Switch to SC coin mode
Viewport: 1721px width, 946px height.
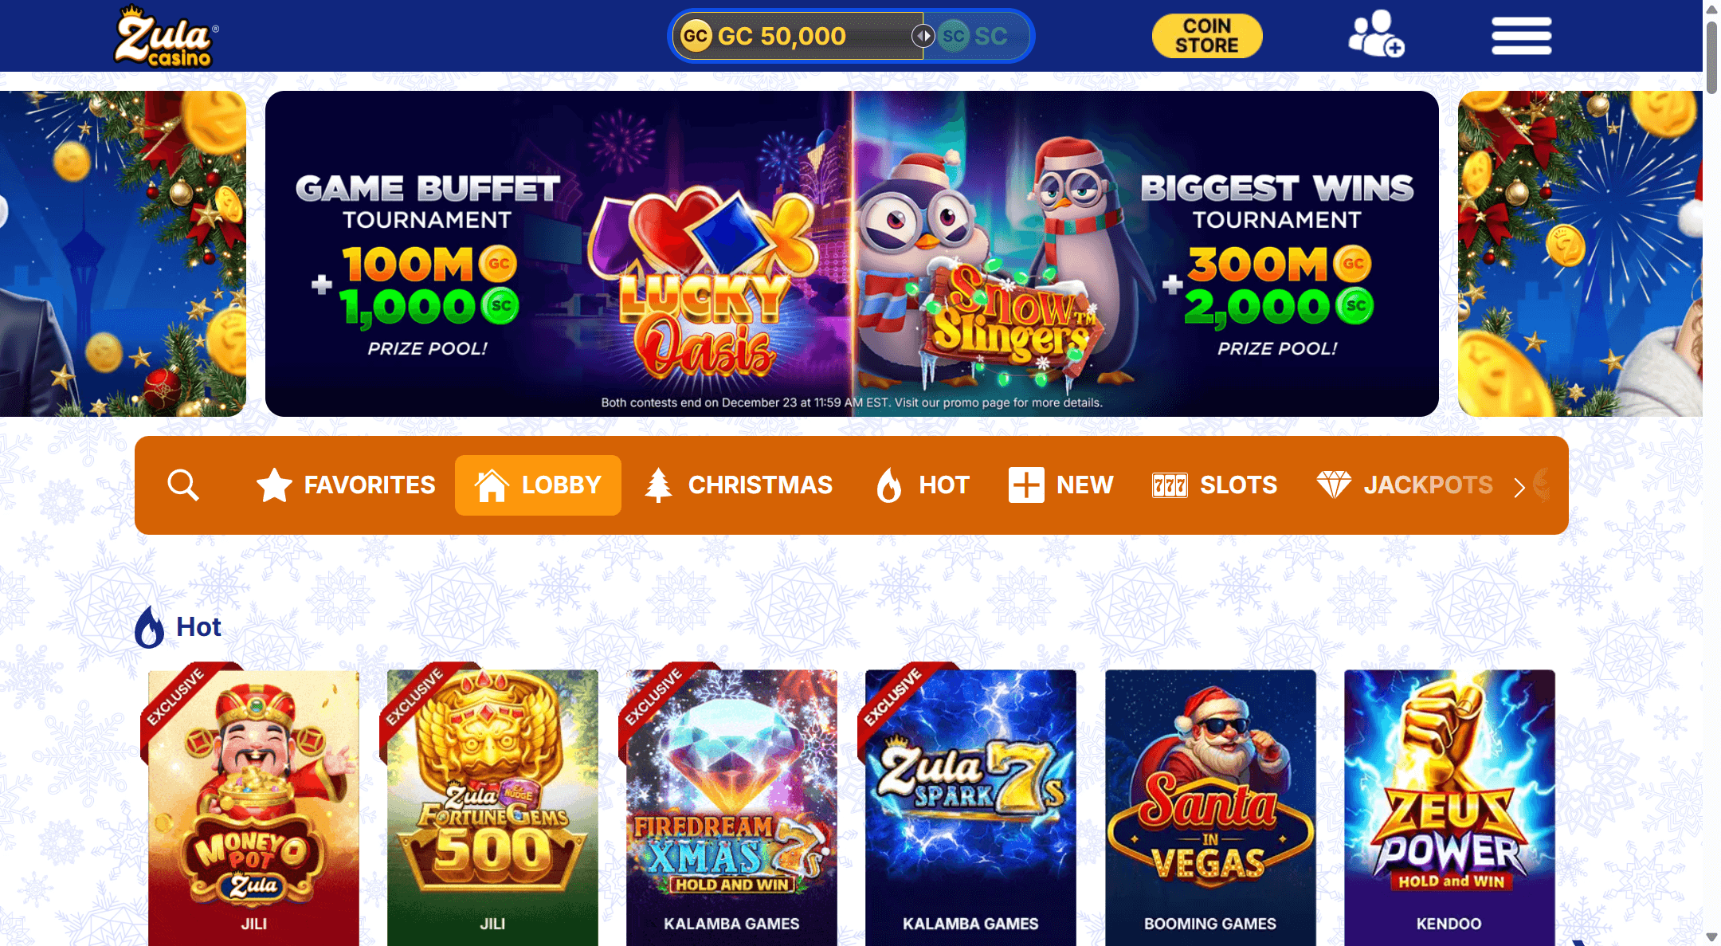point(974,36)
